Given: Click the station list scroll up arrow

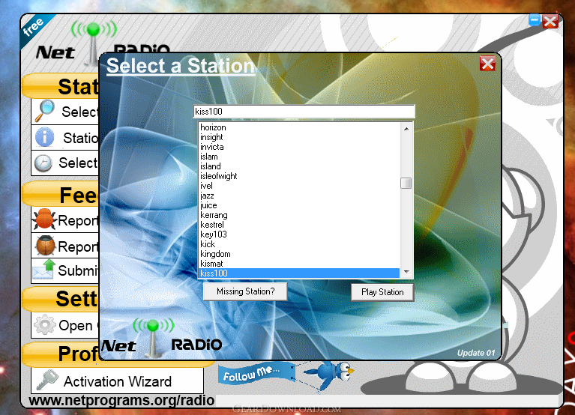Looking at the screenshot, I should click(x=406, y=129).
